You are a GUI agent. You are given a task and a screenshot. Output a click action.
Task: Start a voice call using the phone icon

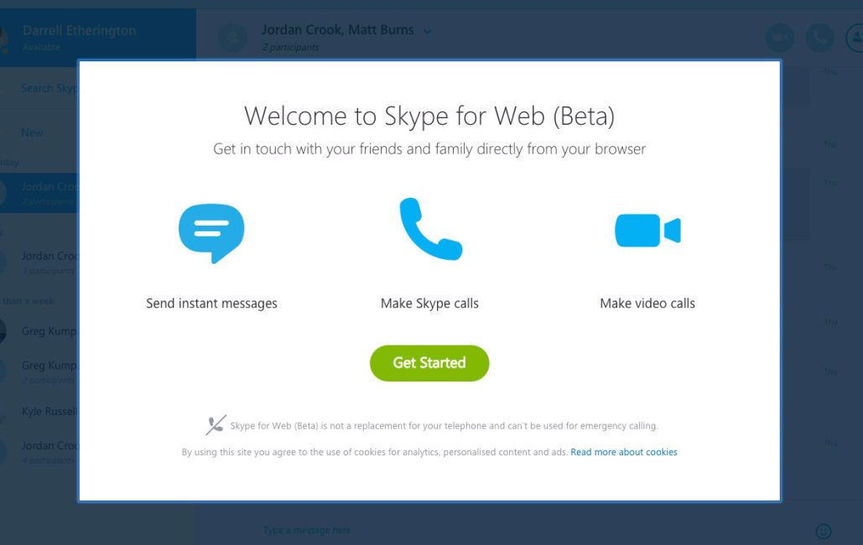click(x=819, y=38)
